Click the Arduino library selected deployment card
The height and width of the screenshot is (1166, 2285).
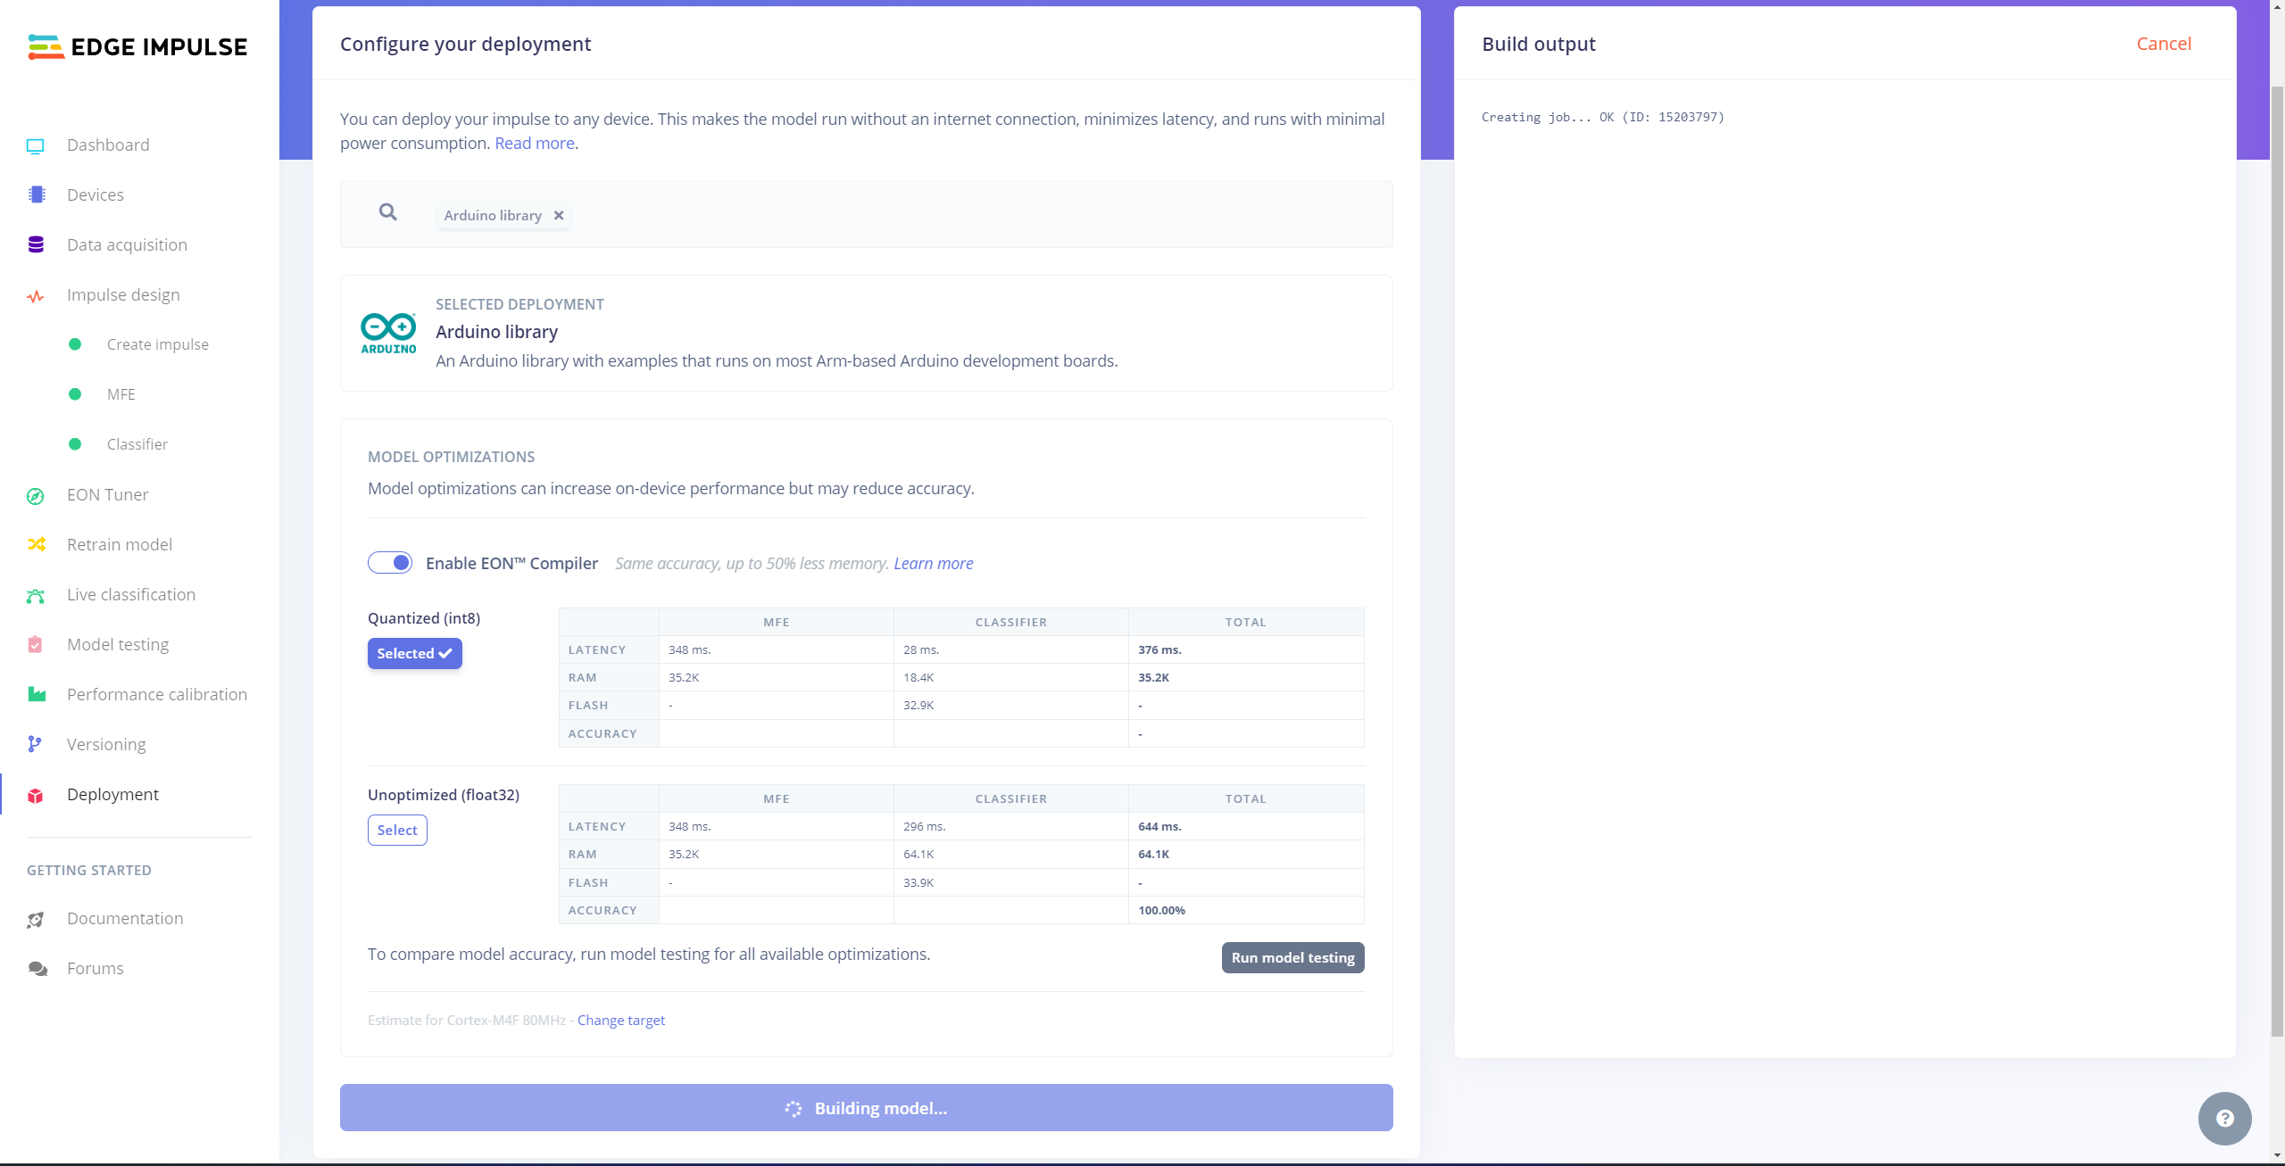pyautogui.click(x=866, y=333)
